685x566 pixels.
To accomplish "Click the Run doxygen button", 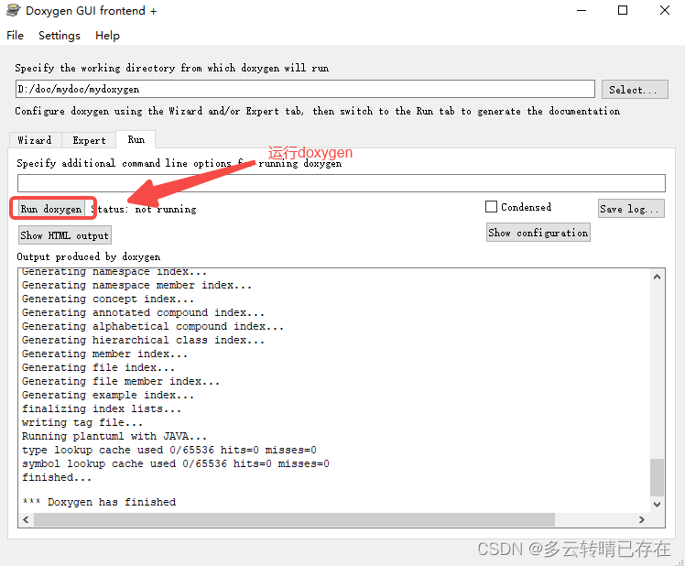I will pyautogui.click(x=51, y=209).
